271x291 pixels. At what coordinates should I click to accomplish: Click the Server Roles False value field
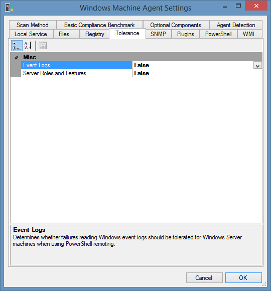[197, 73]
